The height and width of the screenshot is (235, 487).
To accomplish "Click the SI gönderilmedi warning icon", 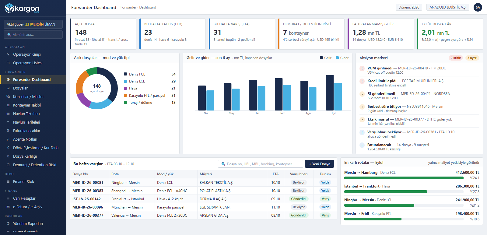I will [362, 94].
